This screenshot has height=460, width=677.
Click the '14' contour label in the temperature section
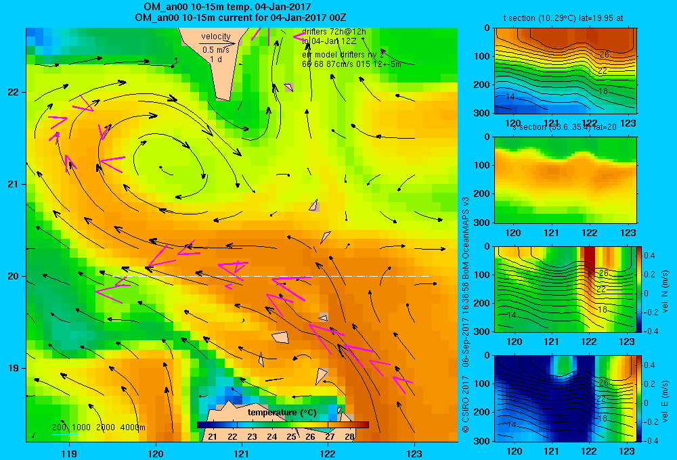510,97
